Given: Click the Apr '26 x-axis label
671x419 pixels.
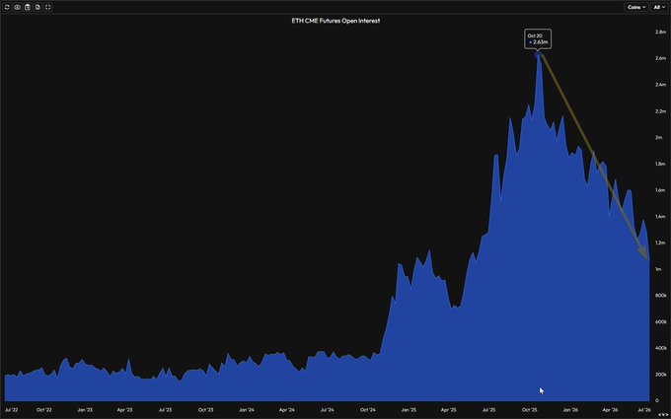Looking at the screenshot, I should click(610, 409).
